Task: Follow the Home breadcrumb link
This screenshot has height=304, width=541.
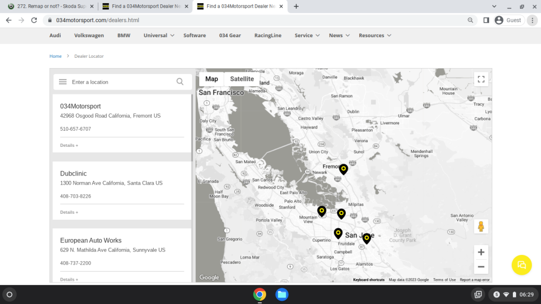Action: 55,56
